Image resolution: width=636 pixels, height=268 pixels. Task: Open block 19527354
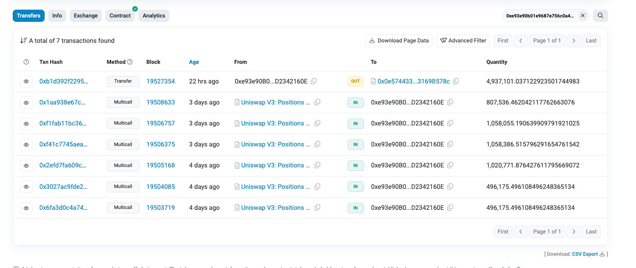[161, 81]
